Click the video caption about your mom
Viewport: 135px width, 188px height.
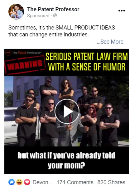66,160
